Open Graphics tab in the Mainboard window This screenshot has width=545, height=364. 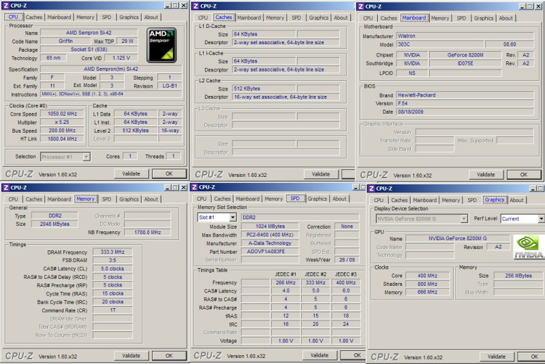(x=484, y=18)
